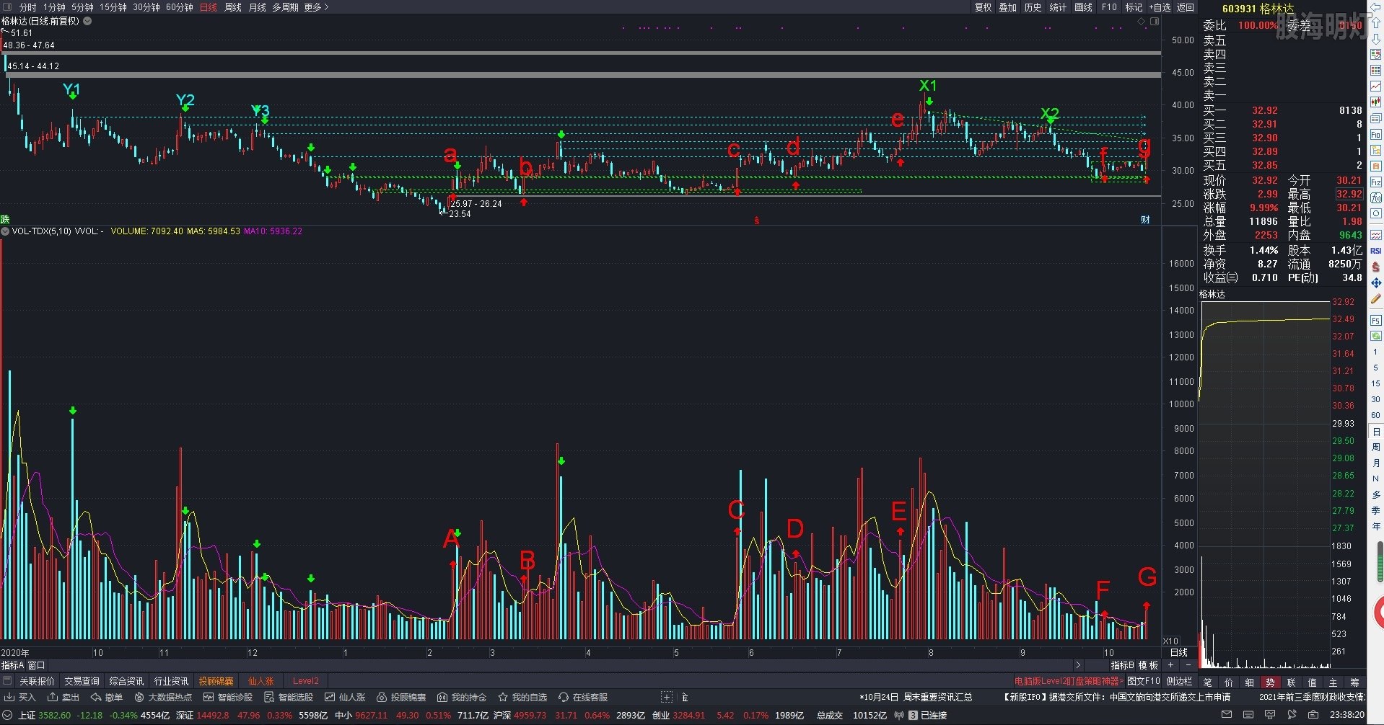Open the intraday line chart icon in sidebar

coord(1375,86)
